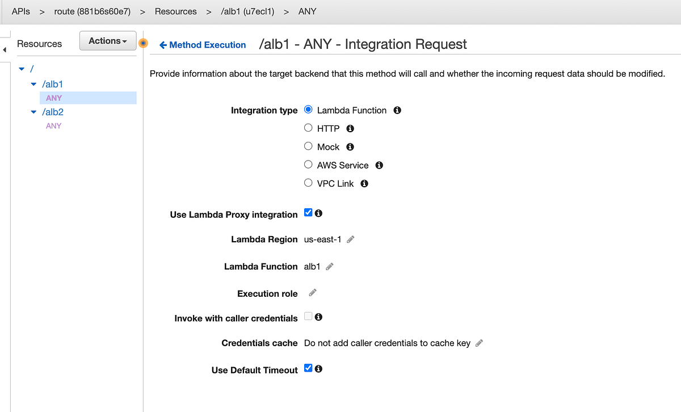Disable Use Default Timeout
681x412 pixels.
pos(308,368)
